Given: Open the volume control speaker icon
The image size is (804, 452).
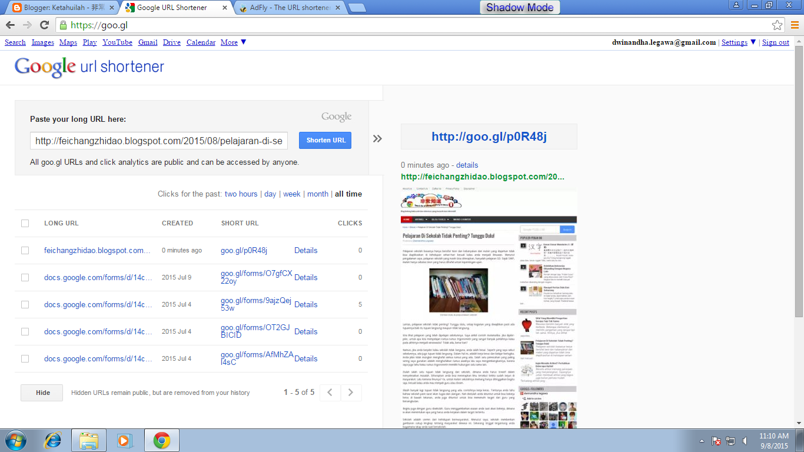Looking at the screenshot, I should [745, 441].
